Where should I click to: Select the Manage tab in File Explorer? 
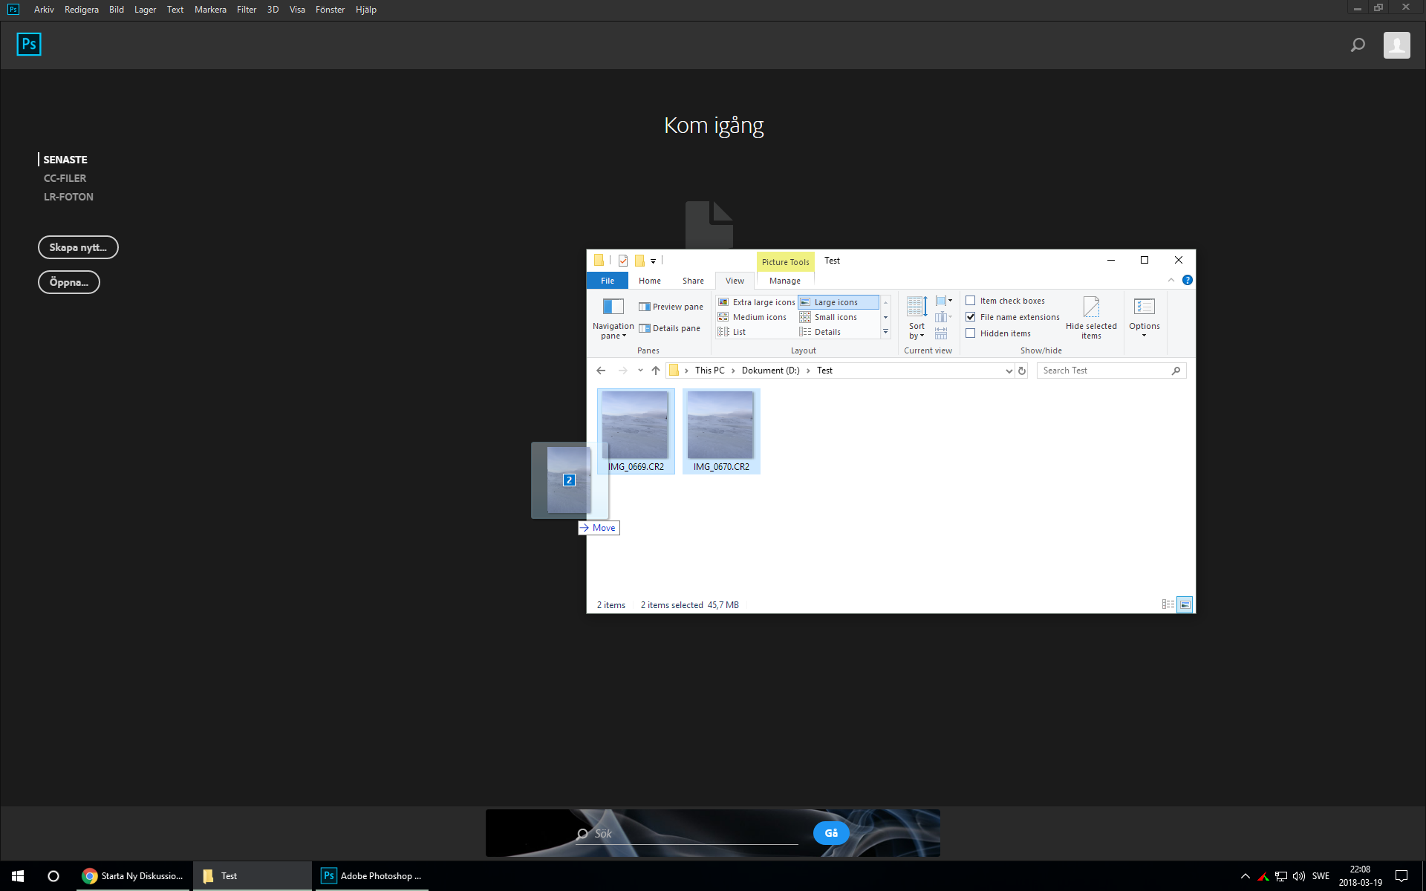784,279
